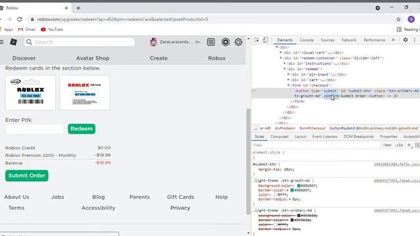
Task: Focus the Enter PIN input field
Action: coord(35,129)
